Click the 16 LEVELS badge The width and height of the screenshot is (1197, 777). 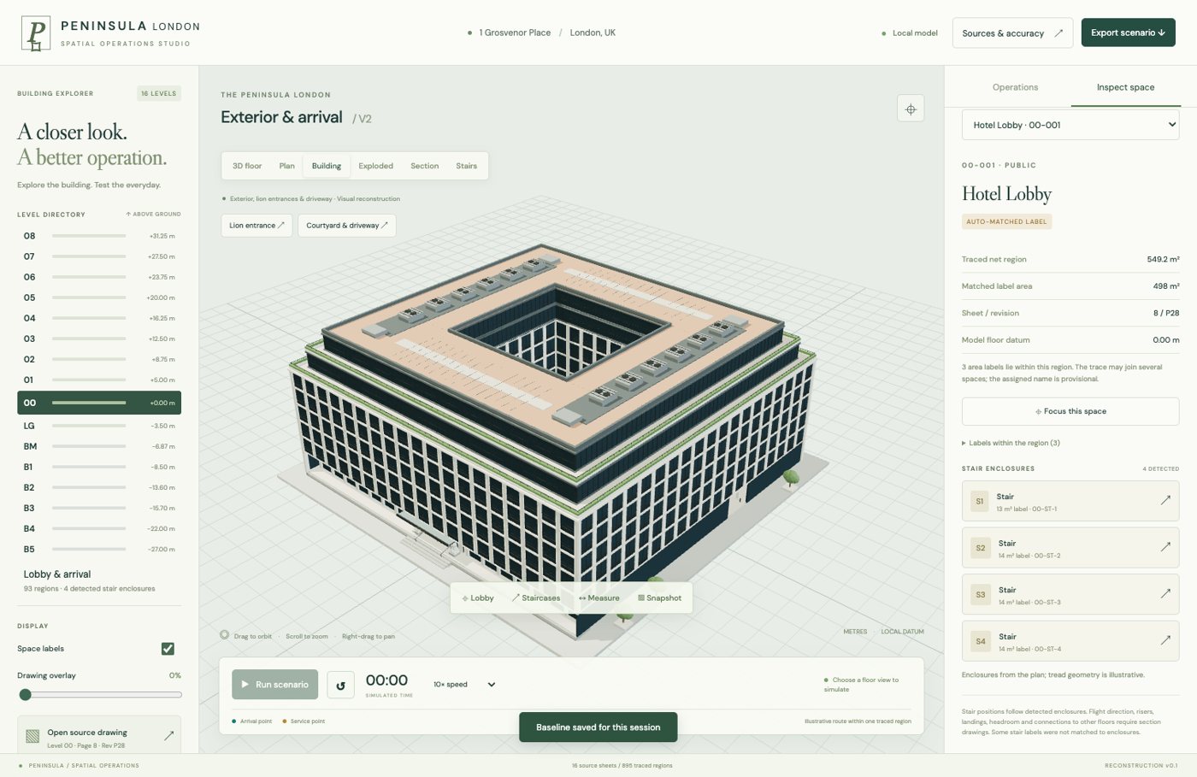coord(159,93)
